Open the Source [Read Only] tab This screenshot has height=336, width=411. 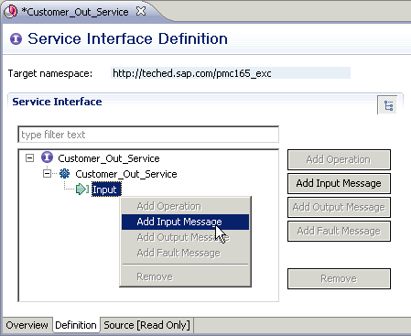[146, 325]
